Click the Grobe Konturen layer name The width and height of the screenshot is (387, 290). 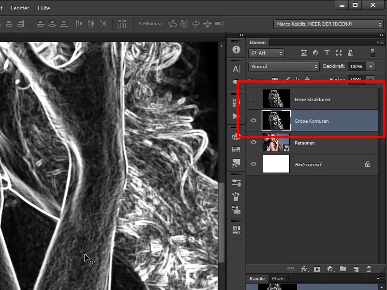point(312,121)
